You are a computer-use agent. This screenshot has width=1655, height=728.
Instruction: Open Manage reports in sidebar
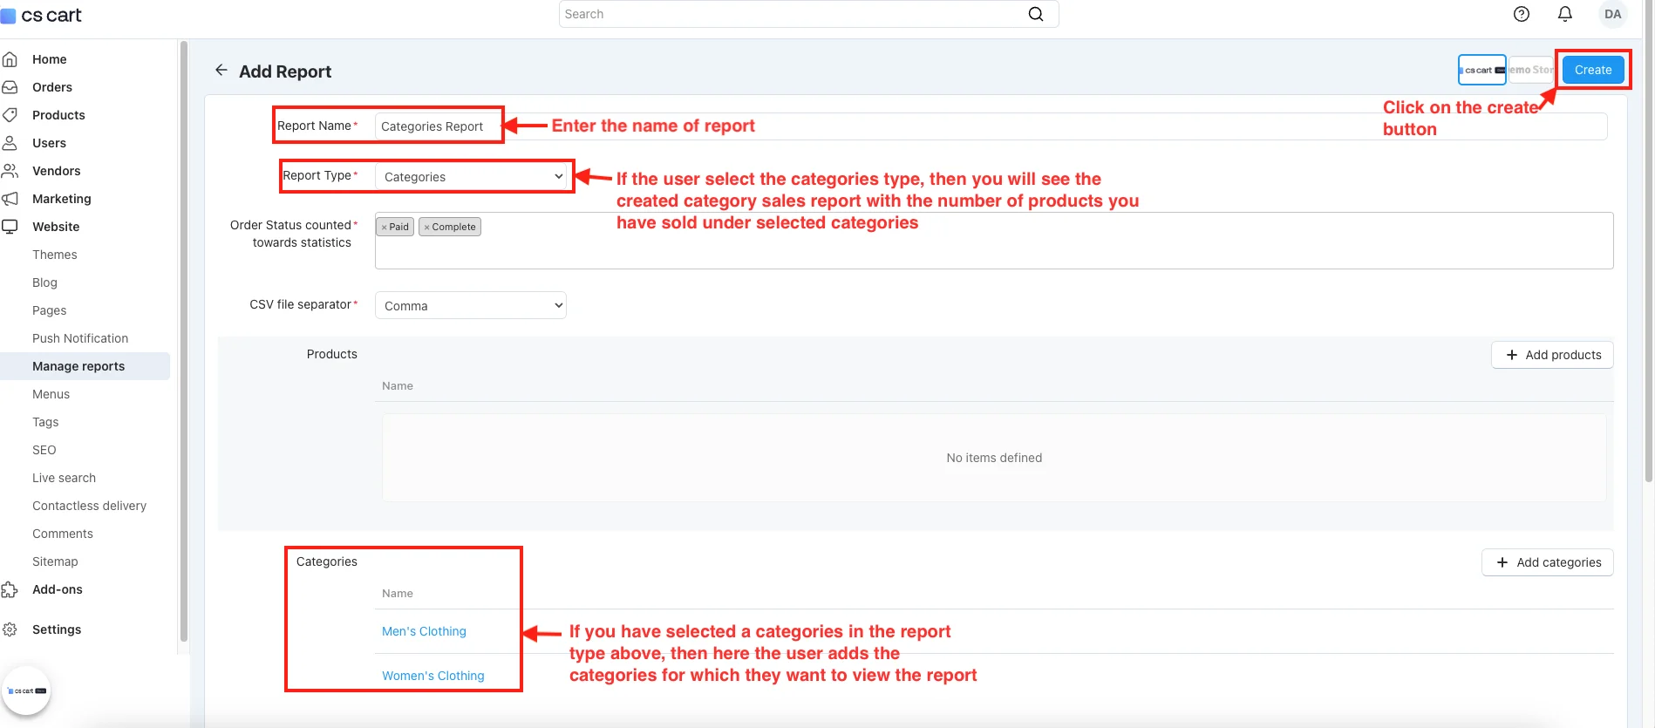coord(78,366)
